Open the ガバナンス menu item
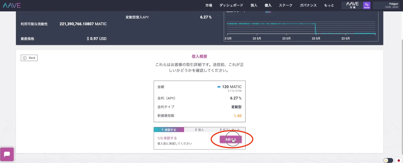403x163 pixels. point(308,5)
